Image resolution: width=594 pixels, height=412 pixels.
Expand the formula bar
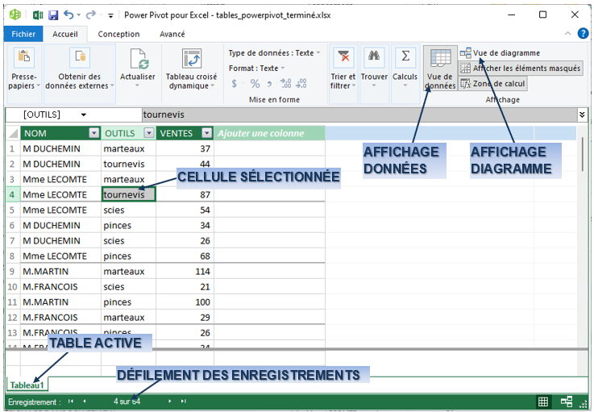582,114
